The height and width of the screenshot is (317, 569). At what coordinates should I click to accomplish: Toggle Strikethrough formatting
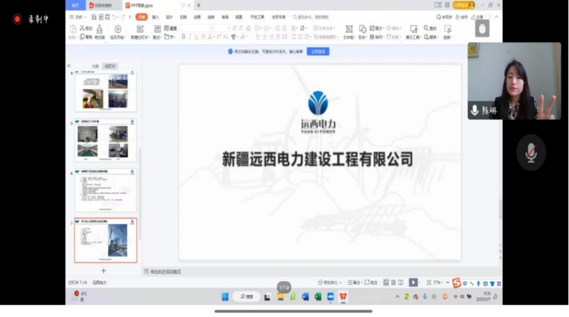[x=203, y=36]
